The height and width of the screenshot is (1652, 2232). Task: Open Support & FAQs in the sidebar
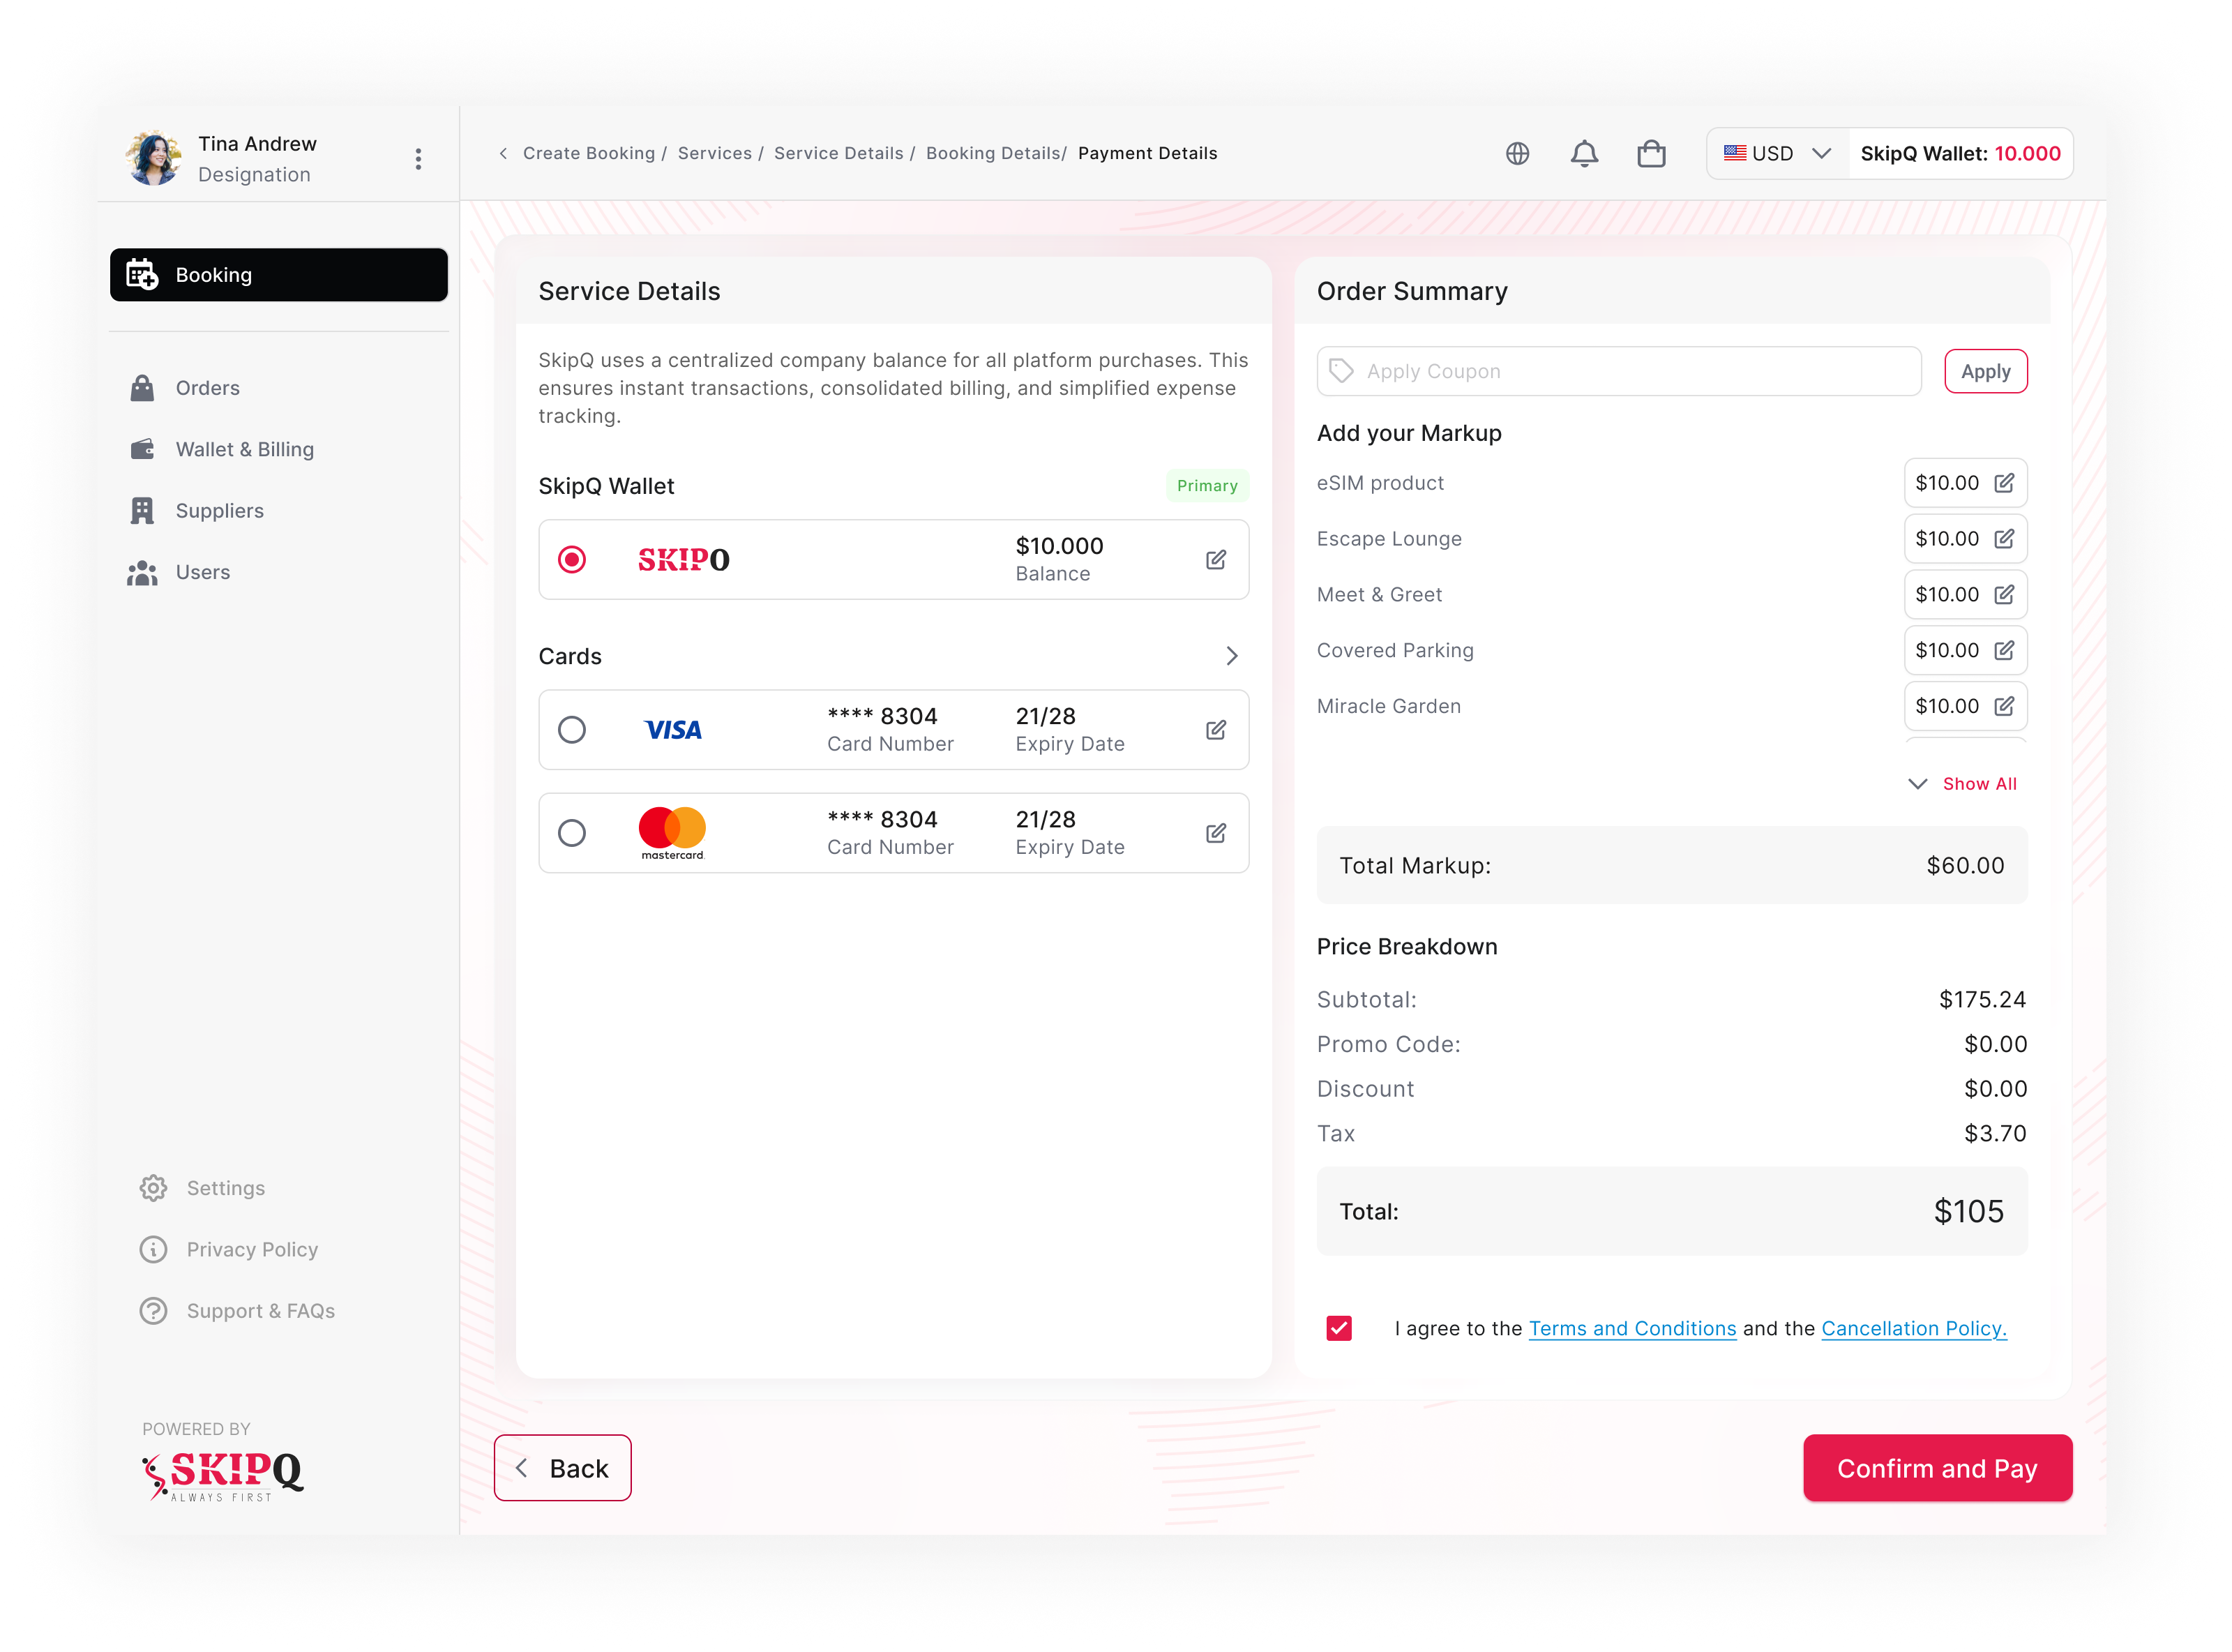tap(237, 1310)
